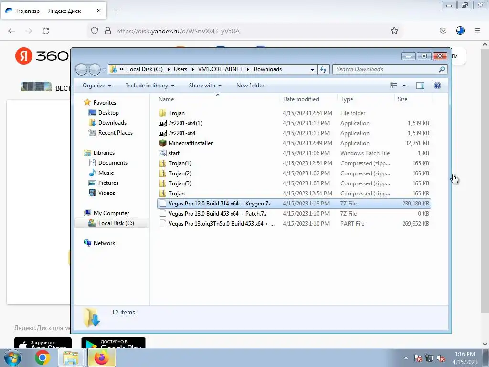Viewport: 489px width, 367px height.
Task: Open Firefox account profile icon
Action: [x=460, y=31]
